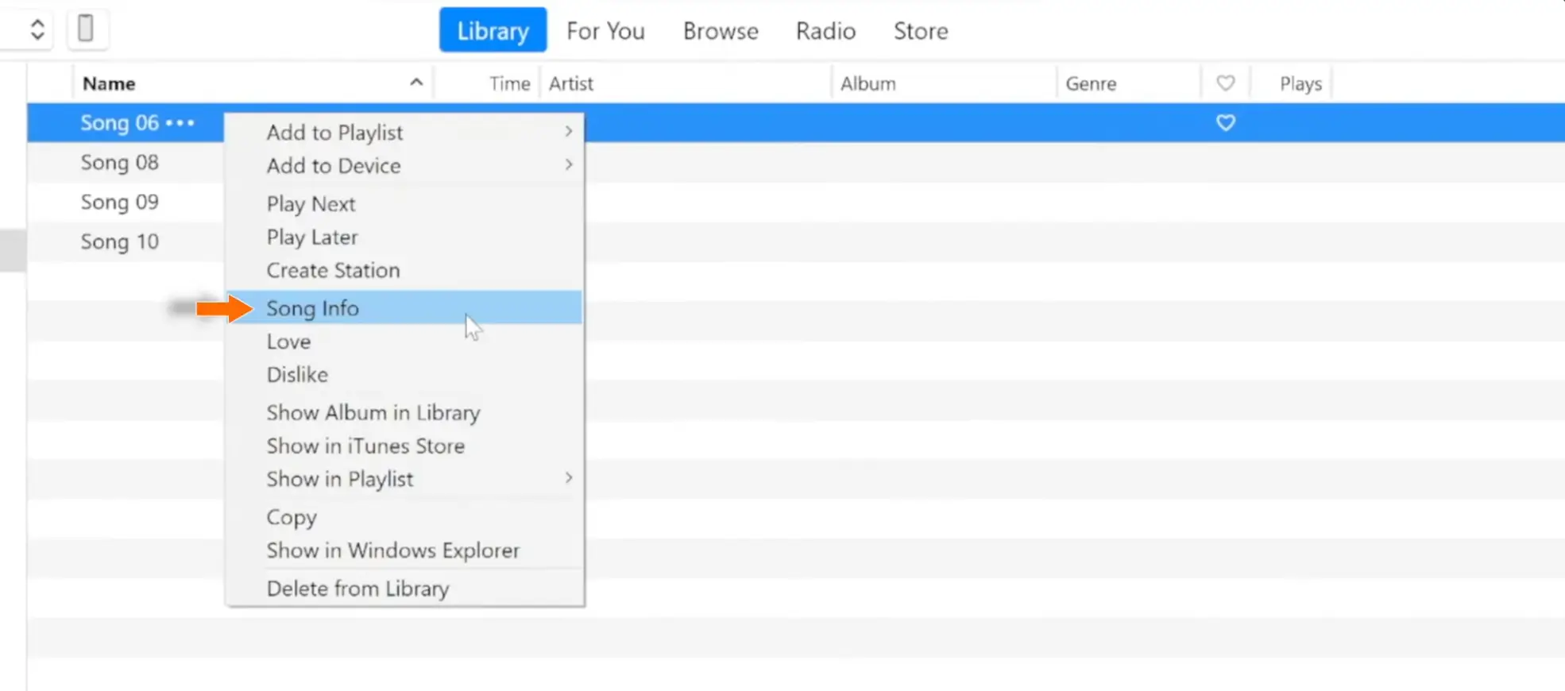1565x691 pixels.
Task: Go to the Browse tab
Action: click(x=721, y=31)
